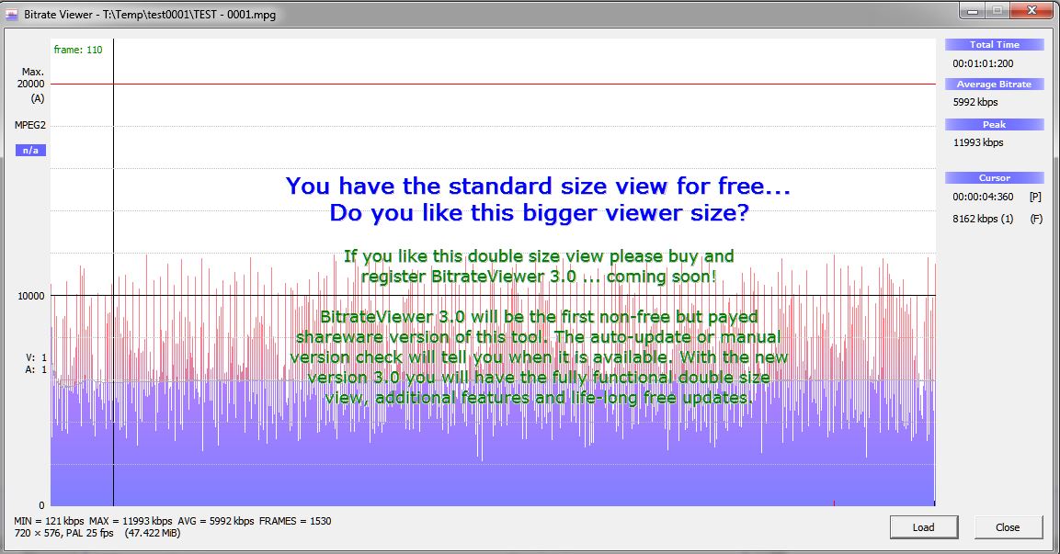Screen dimensions: 1060x554
Task: Click the vertical cursor line in graph
Action: point(114,270)
